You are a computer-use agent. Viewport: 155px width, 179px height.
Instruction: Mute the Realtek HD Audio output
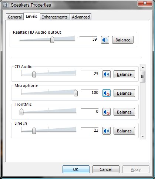coord(105,40)
